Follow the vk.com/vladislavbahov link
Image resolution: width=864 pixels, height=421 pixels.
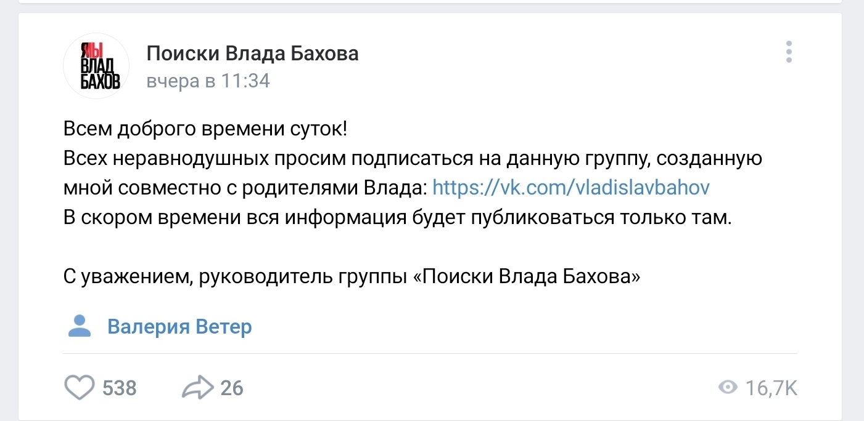click(571, 188)
